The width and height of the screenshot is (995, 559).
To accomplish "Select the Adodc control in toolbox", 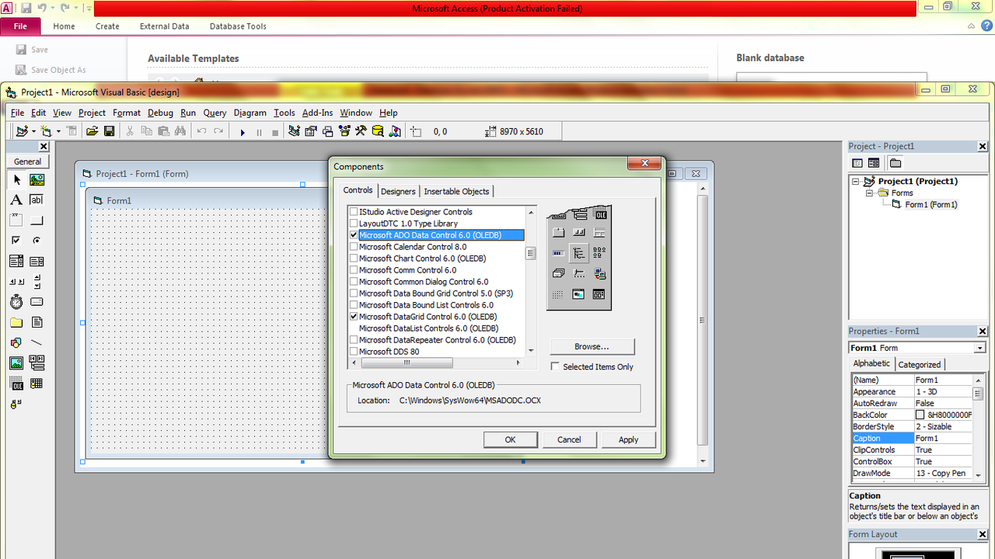I will 16,404.
